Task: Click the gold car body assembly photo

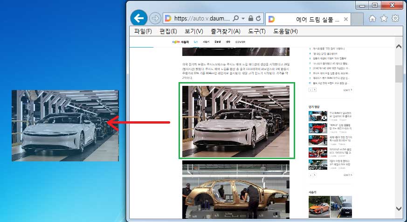Action: coord(236,189)
